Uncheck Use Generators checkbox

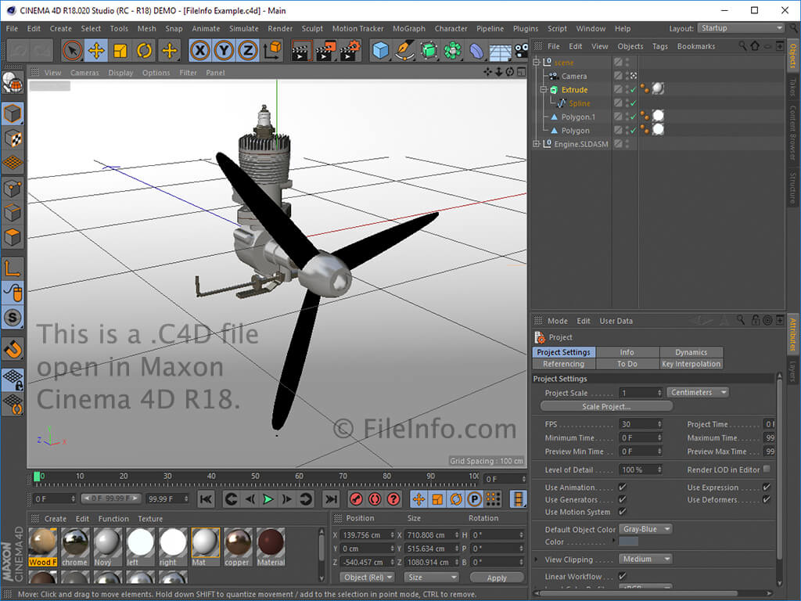coord(622,499)
